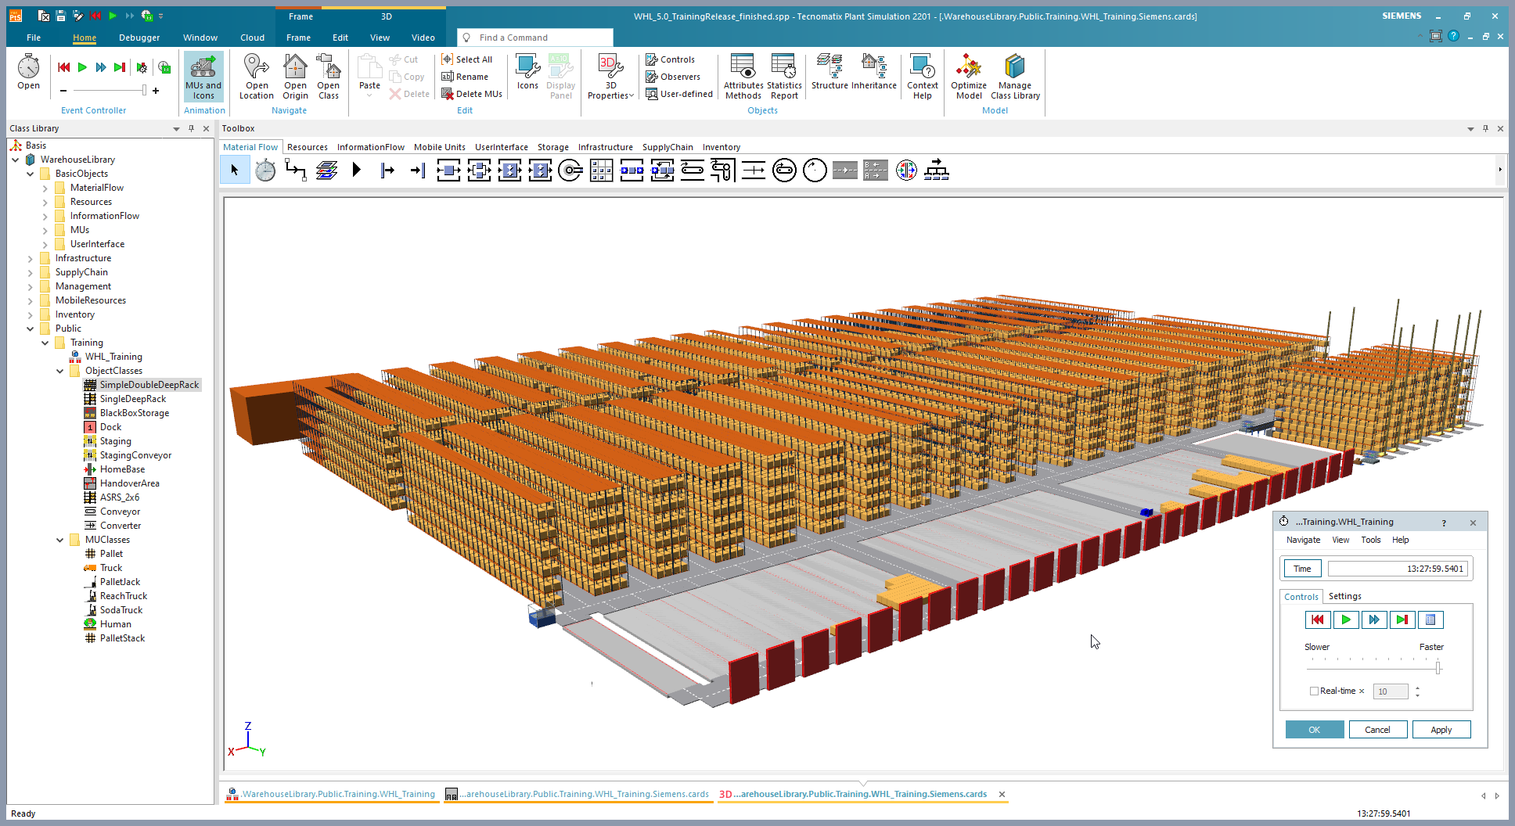Click ribbon simulation speed slider
Viewport: 1515px width, 826px height.
point(144,91)
